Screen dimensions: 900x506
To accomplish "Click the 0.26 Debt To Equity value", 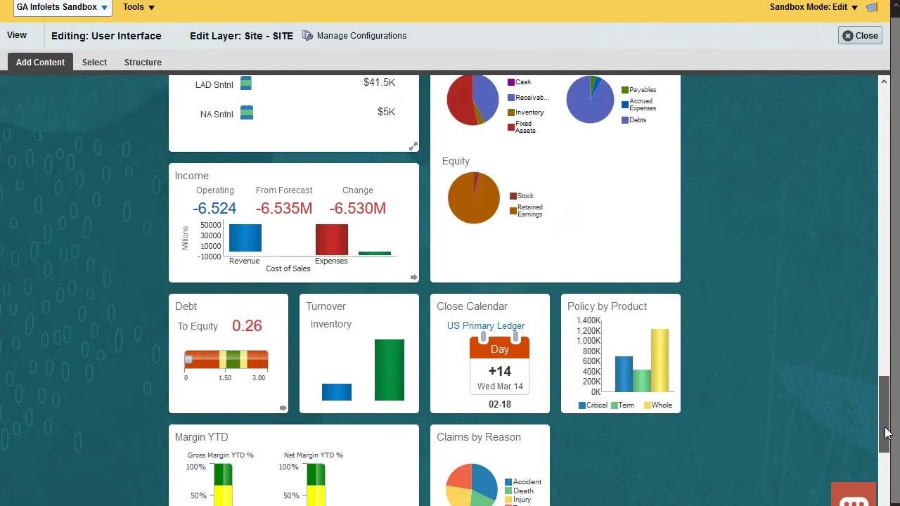I will (x=247, y=326).
